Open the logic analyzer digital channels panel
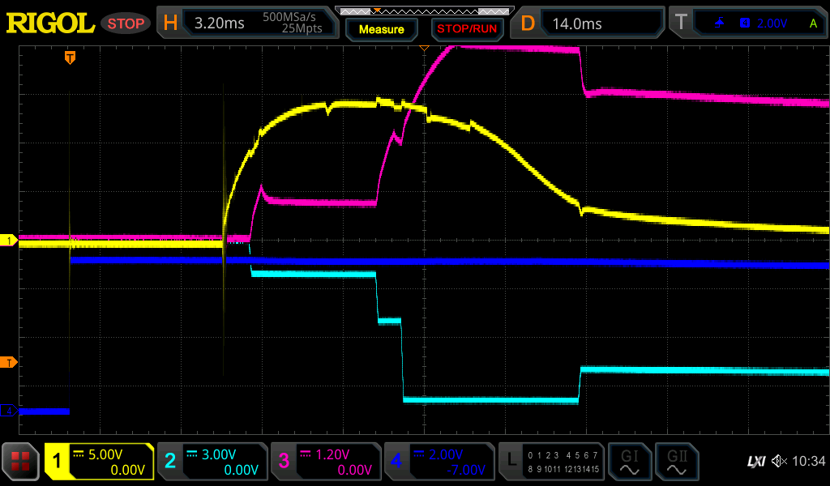The width and height of the screenshot is (830, 486). [551, 462]
